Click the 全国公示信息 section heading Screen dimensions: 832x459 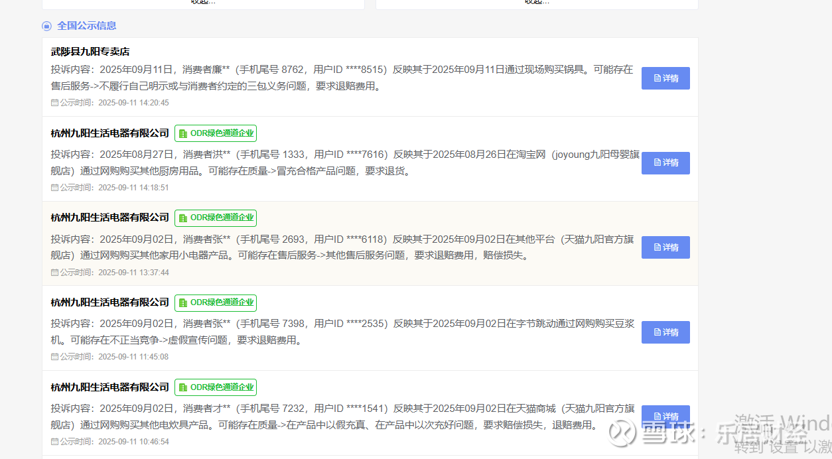point(86,26)
